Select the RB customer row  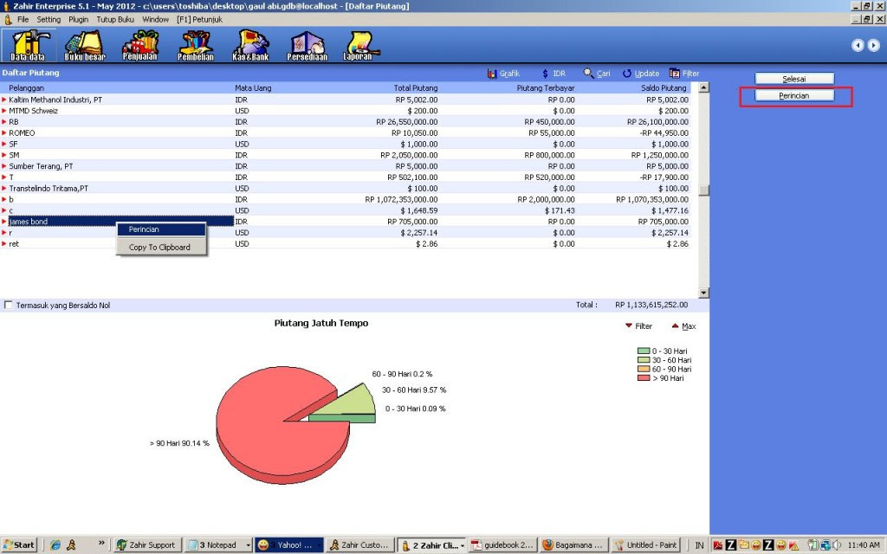[345, 121]
